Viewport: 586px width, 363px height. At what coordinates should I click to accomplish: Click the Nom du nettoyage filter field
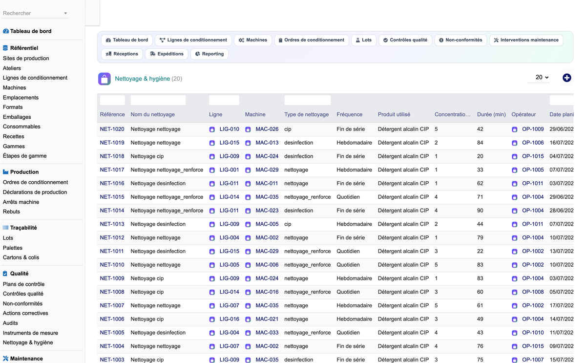(x=158, y=100)
